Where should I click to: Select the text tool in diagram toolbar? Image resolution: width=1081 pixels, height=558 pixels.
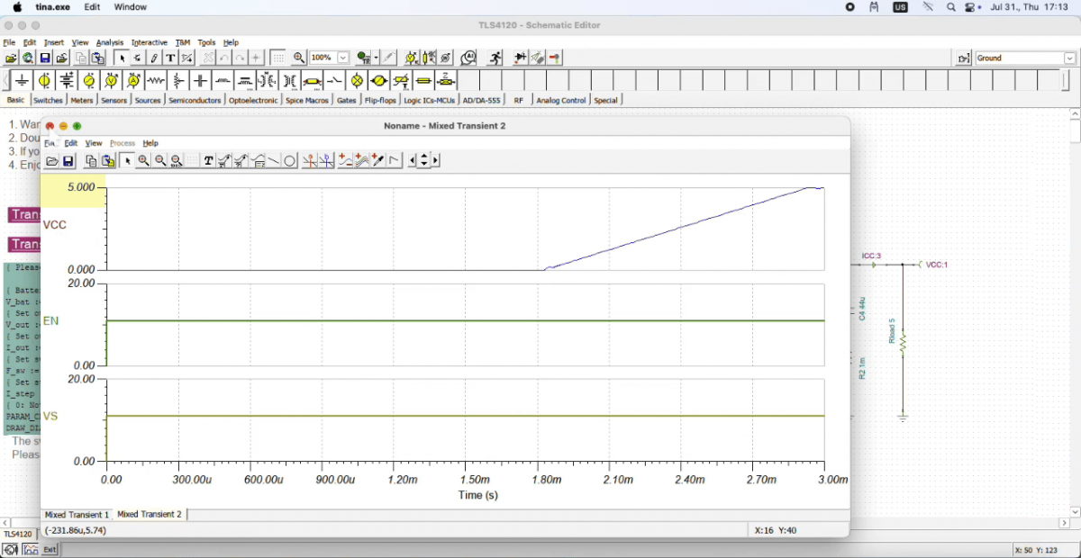[x=208, y=161]
